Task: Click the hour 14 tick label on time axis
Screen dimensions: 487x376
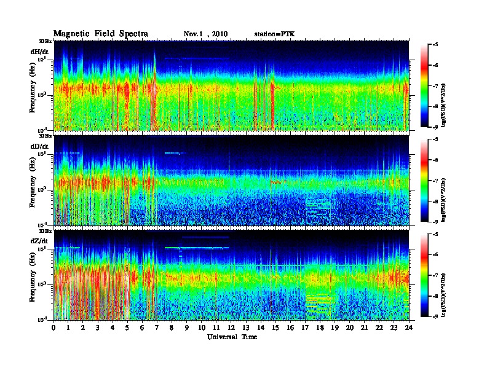Action: coord(261,328)
